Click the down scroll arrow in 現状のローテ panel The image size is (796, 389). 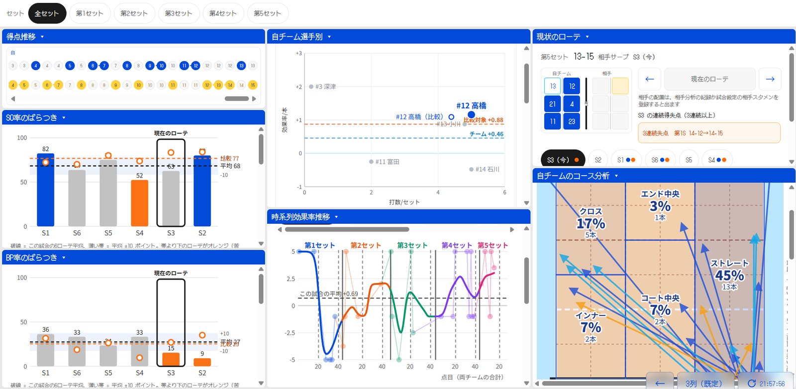coord(792,162)
